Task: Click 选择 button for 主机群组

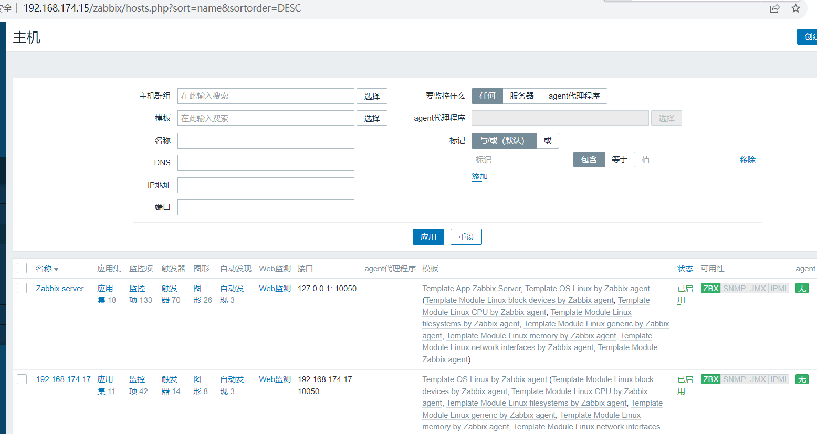Action: click(x=372, y=96)
